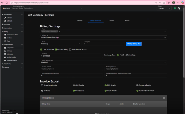Open the Copilot icon in browser
This screenshot has width=185, height=114.
click(x=183, y=2)
